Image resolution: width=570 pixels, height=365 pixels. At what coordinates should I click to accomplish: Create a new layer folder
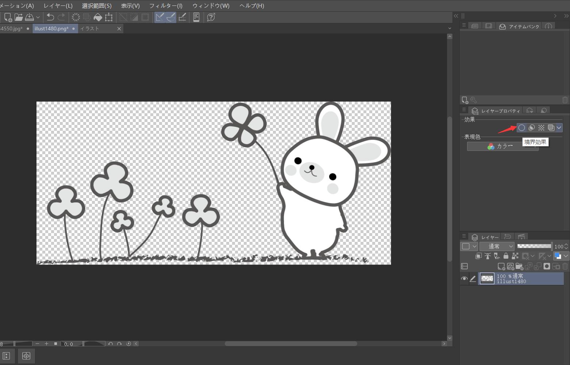tap(520, 266)
